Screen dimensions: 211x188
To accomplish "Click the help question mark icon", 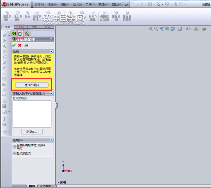I will pyautogui.click(x=51, y=39).
